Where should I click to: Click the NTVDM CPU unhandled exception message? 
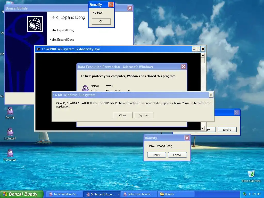(134, 105)
